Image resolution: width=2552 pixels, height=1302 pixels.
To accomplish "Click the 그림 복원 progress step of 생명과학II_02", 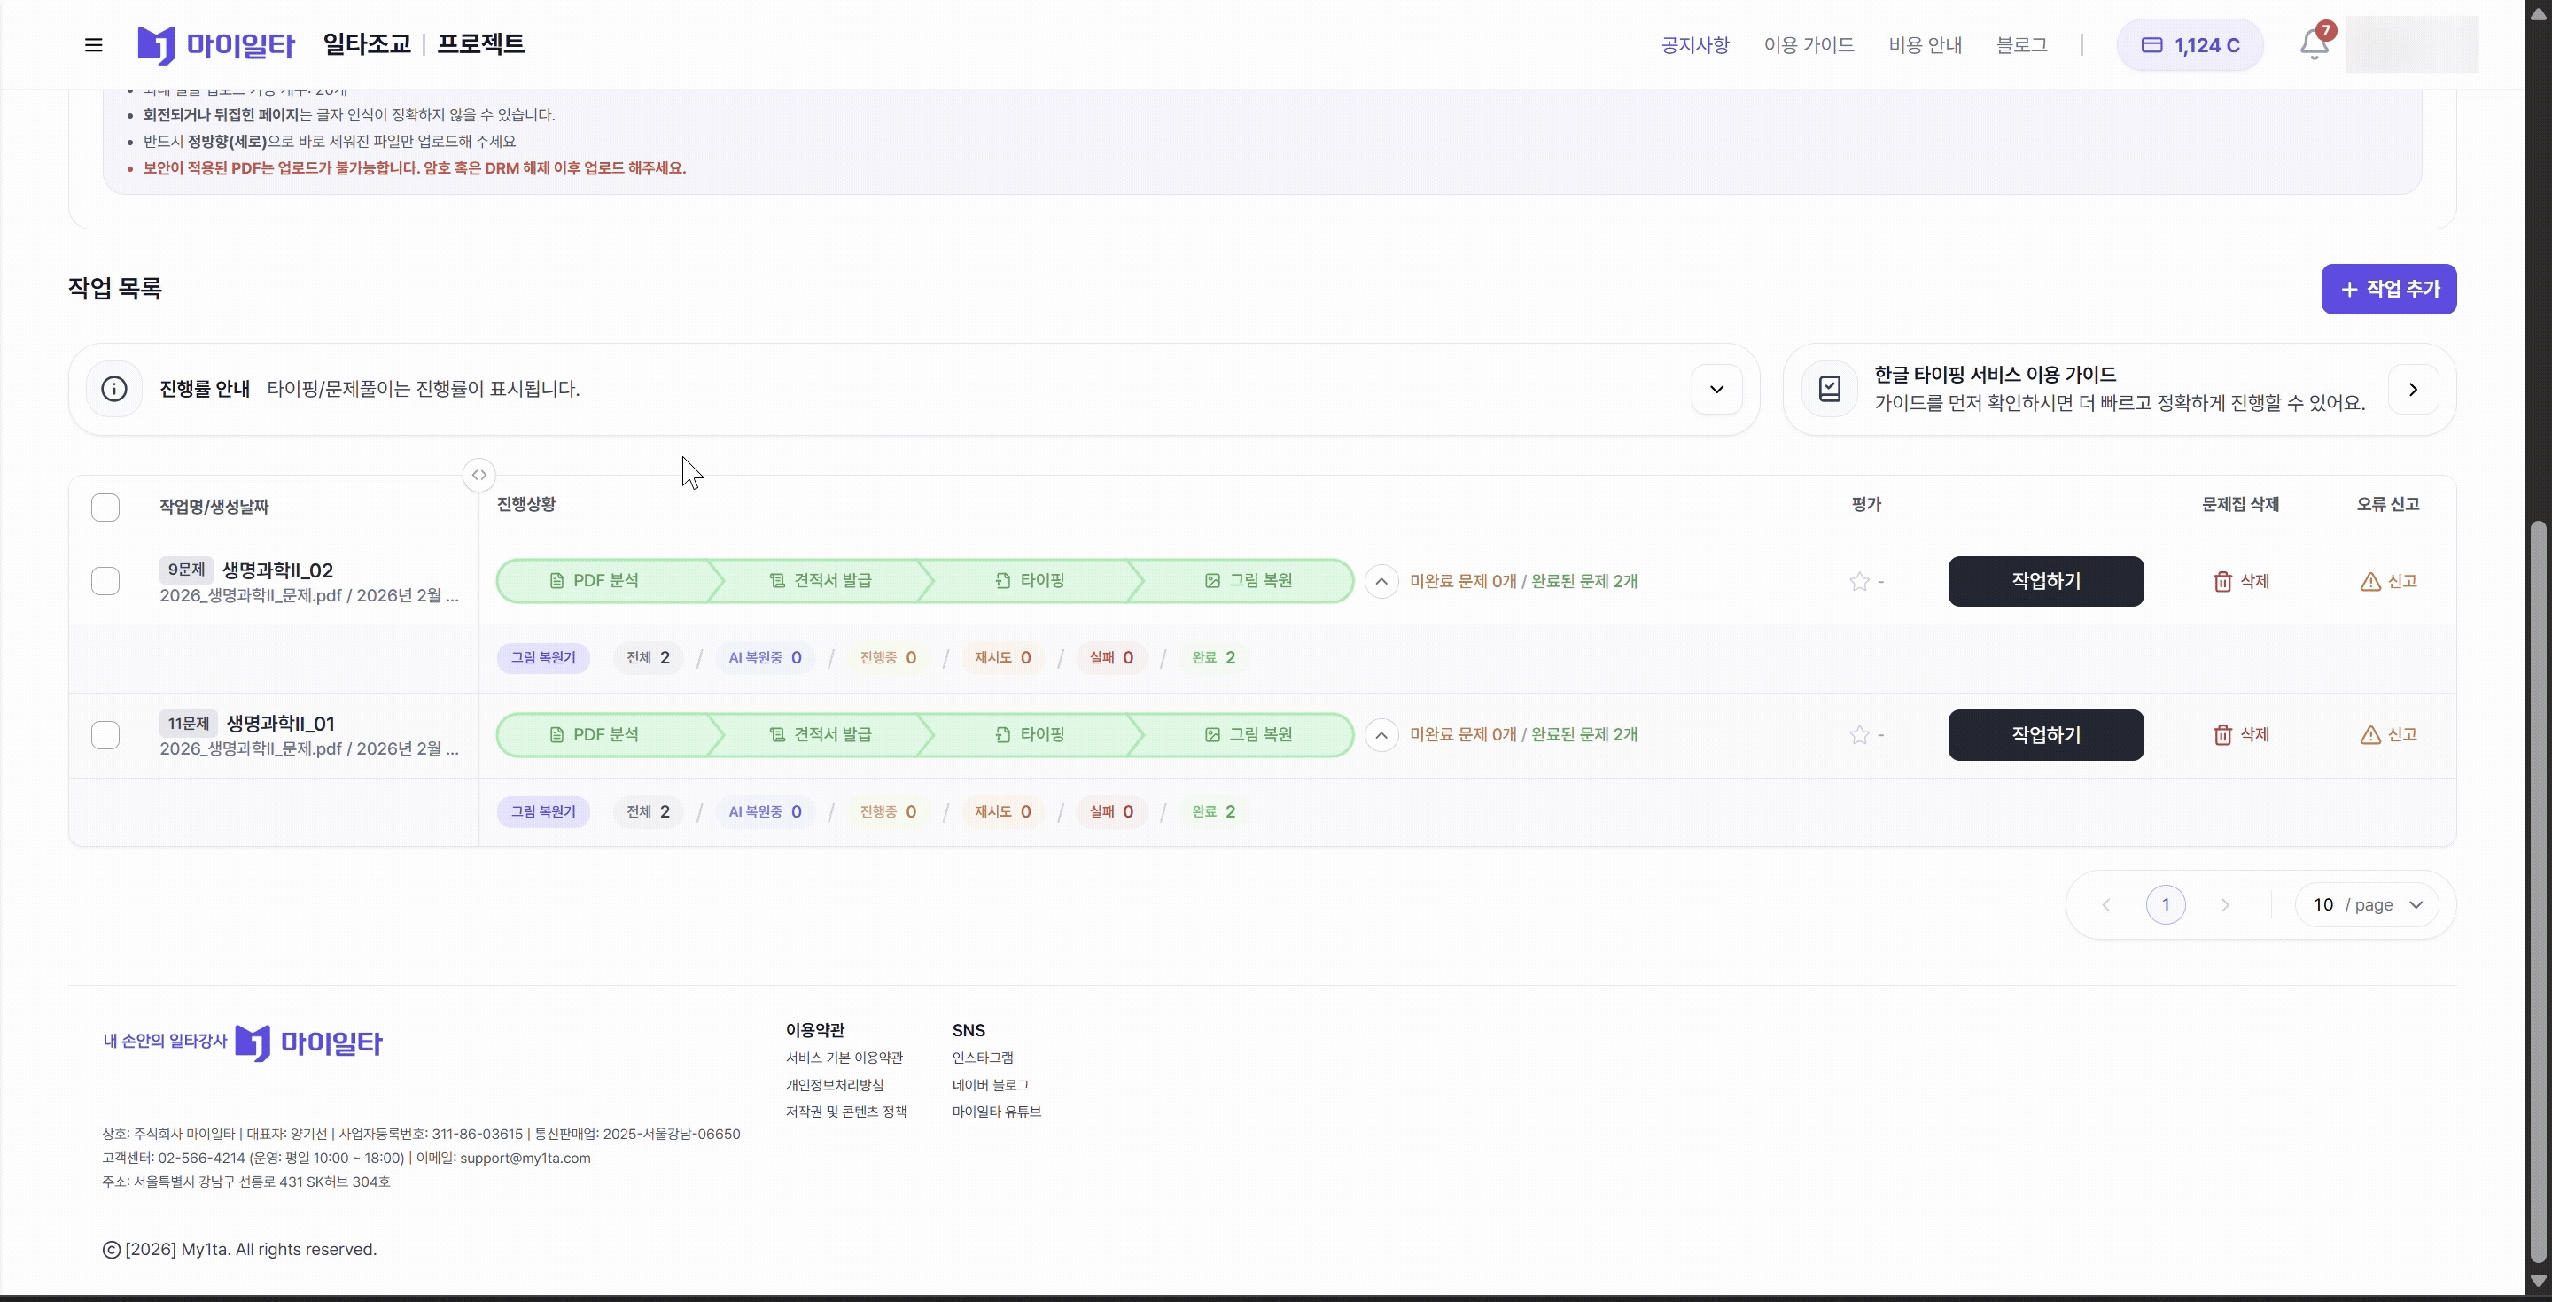I will click(1249, 581).
